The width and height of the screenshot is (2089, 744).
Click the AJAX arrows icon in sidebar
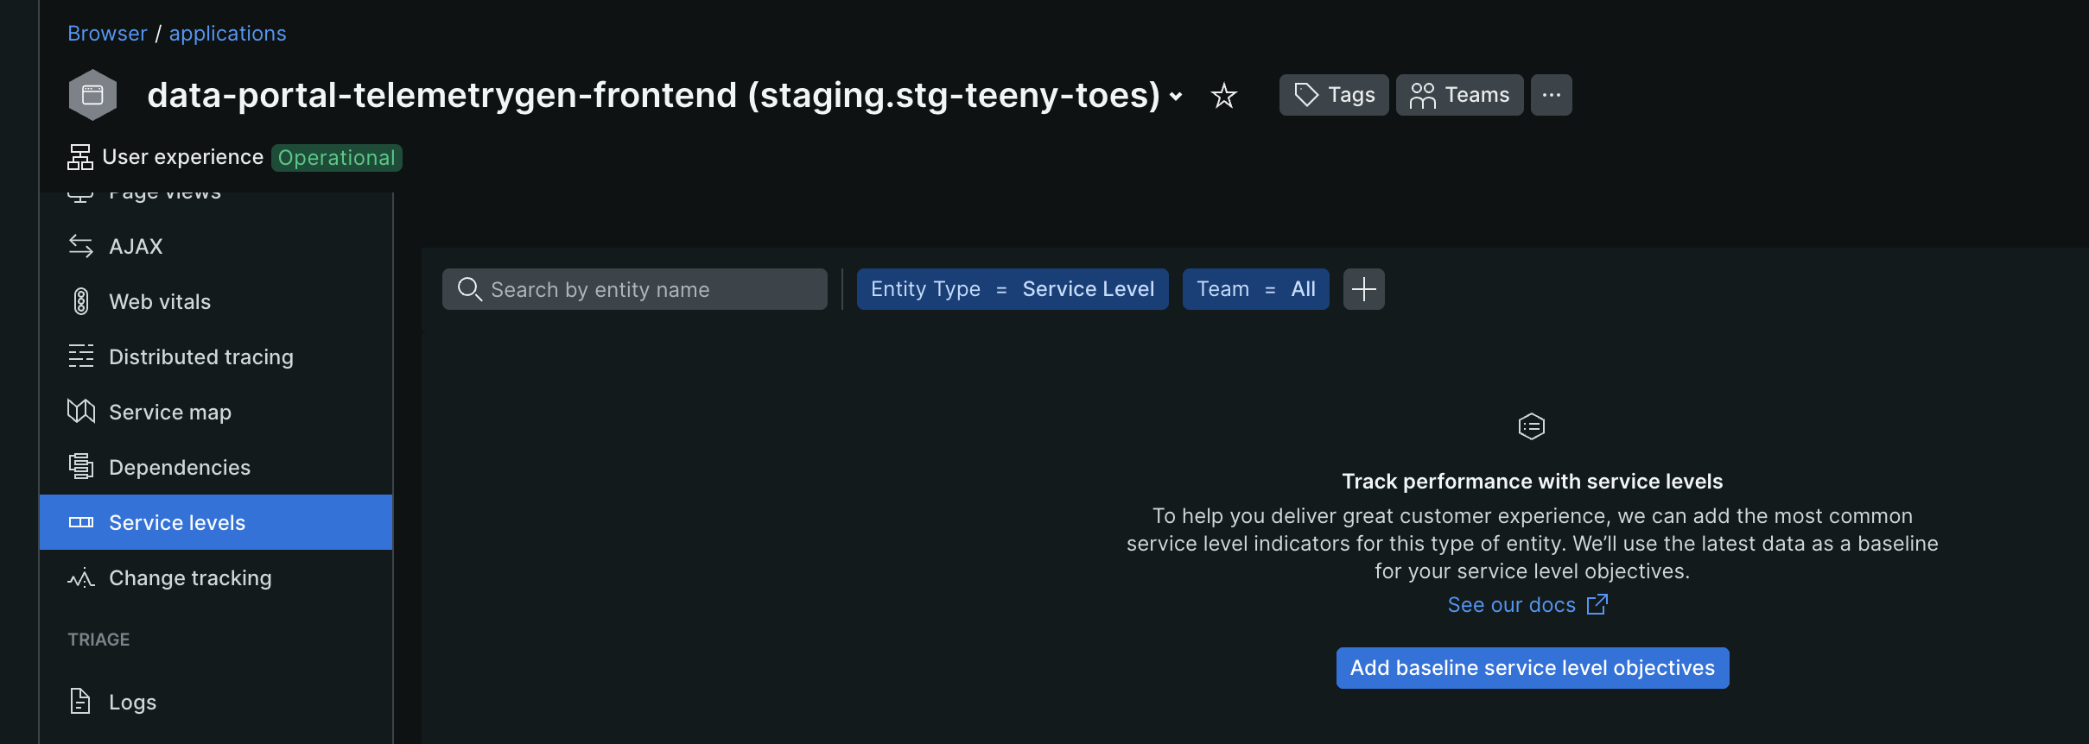coord(80,247)
